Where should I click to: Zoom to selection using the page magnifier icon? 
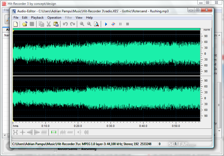pos(96,24)
